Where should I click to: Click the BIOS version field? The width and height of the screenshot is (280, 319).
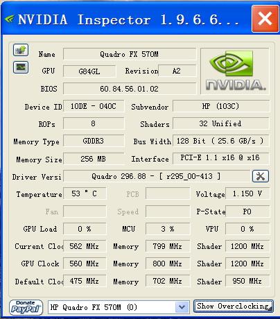tap(130, 89)
